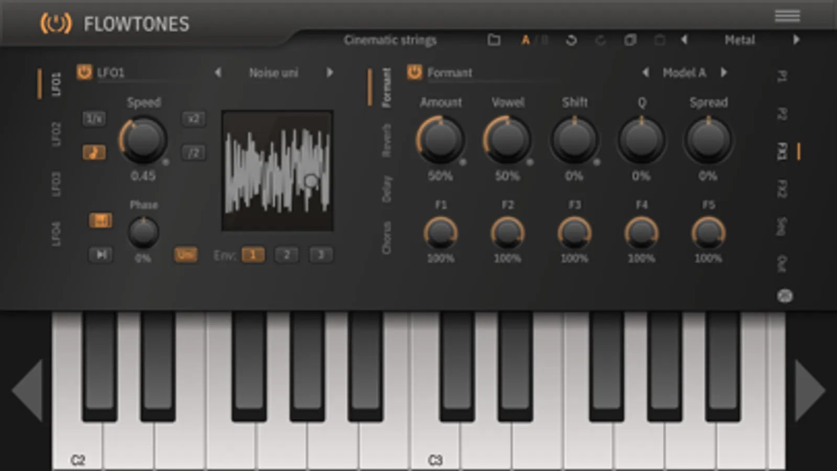The width and height of the screenshot is (837, 471).
Task: Click the F1 formant level knob
Action: point(441,233)
